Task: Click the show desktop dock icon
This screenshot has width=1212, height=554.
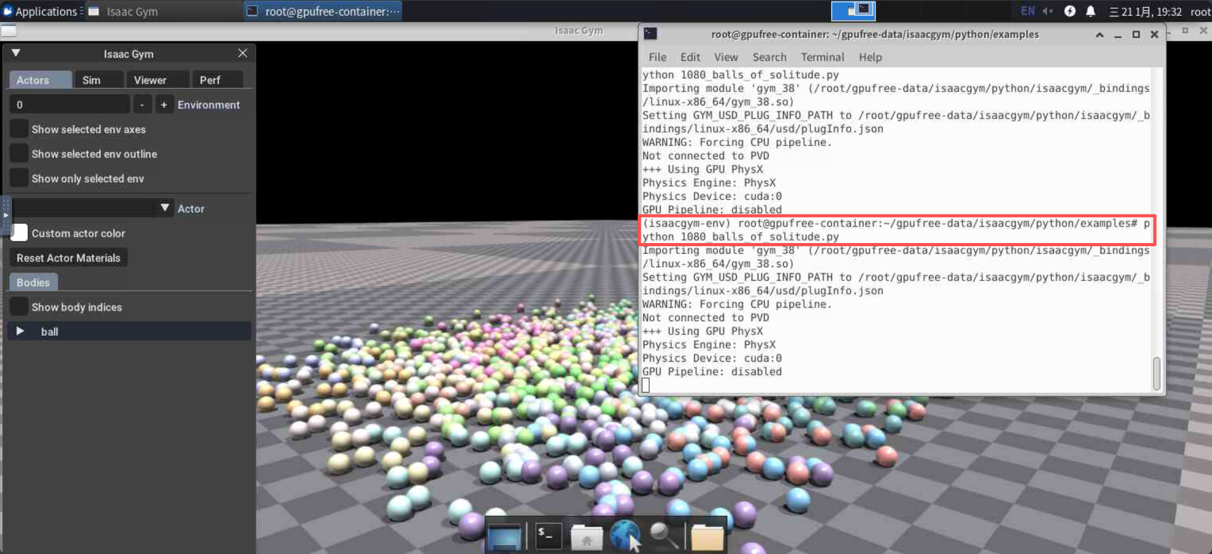Action: click(505, 538)
